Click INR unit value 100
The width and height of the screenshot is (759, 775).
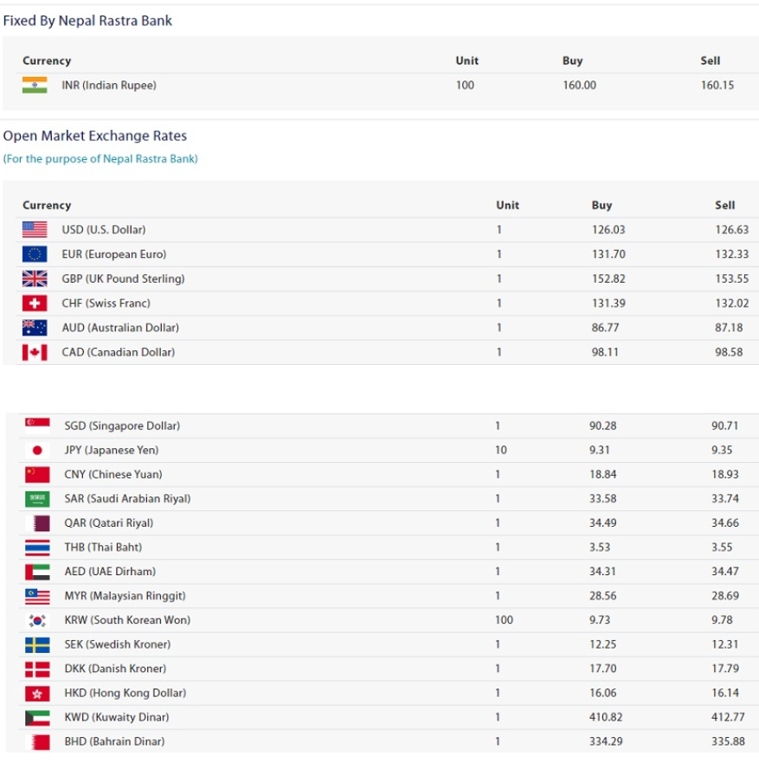465,85
